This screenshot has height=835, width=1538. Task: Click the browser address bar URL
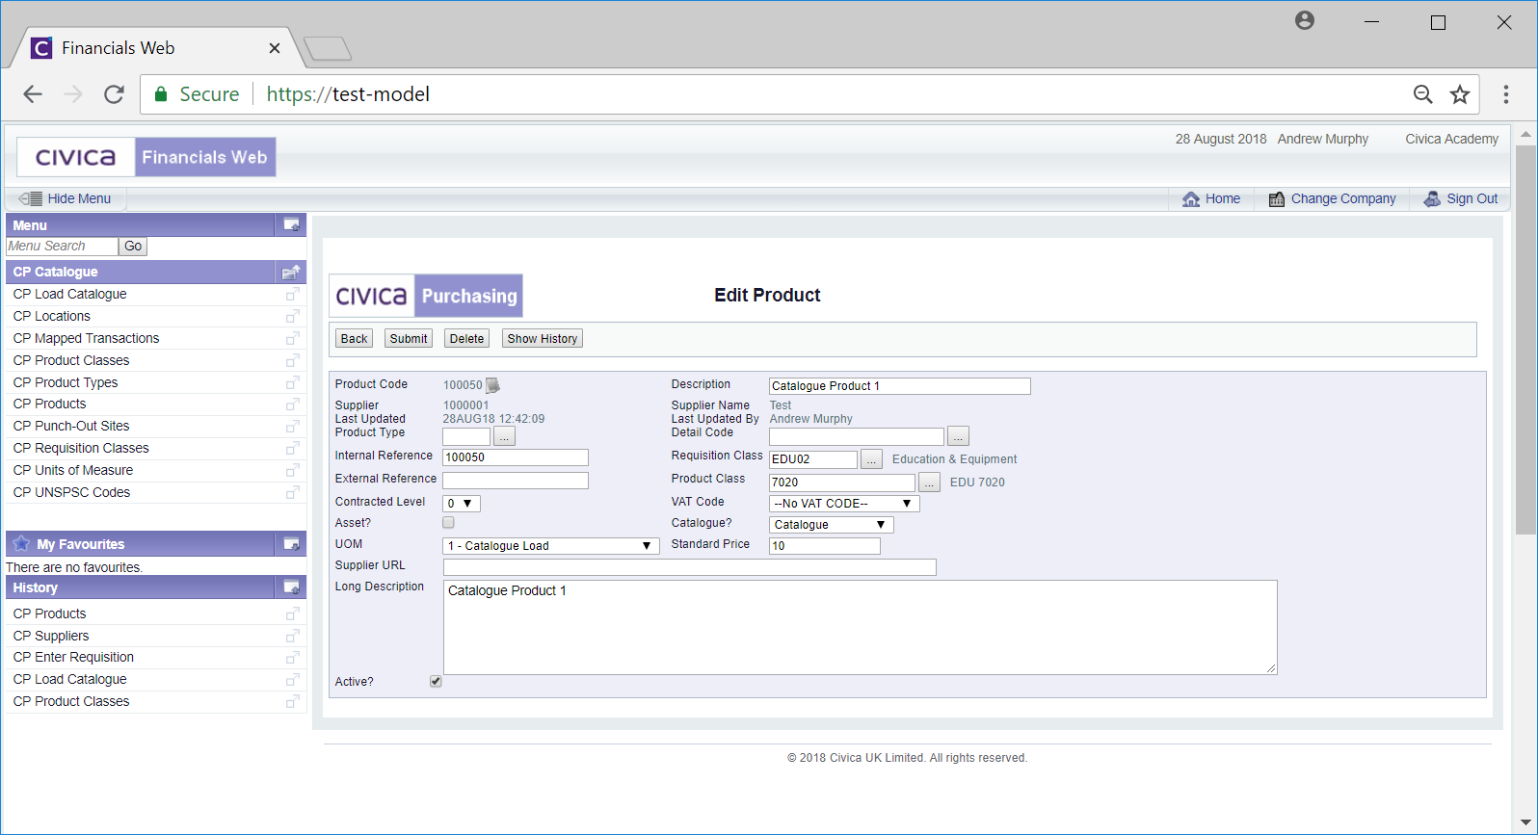pyautogui.click(x=348, y=94)
